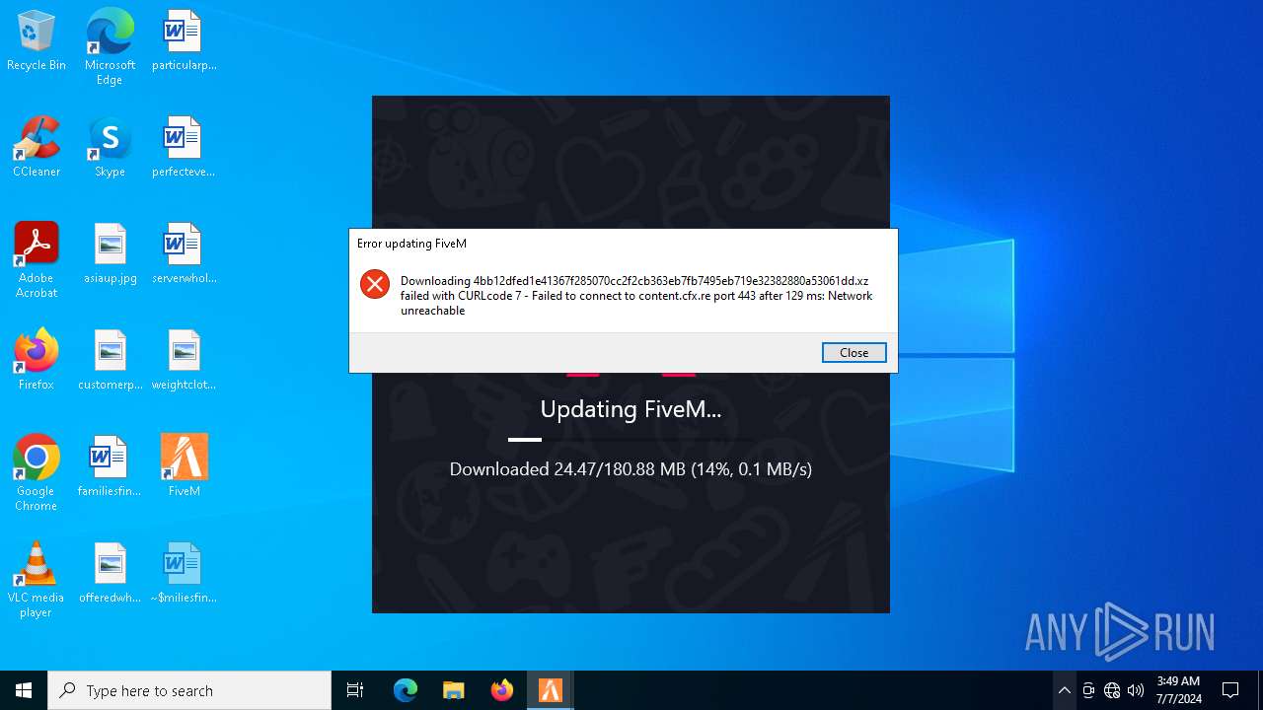Click the CURLcode 7 error message text

point(636,296)
